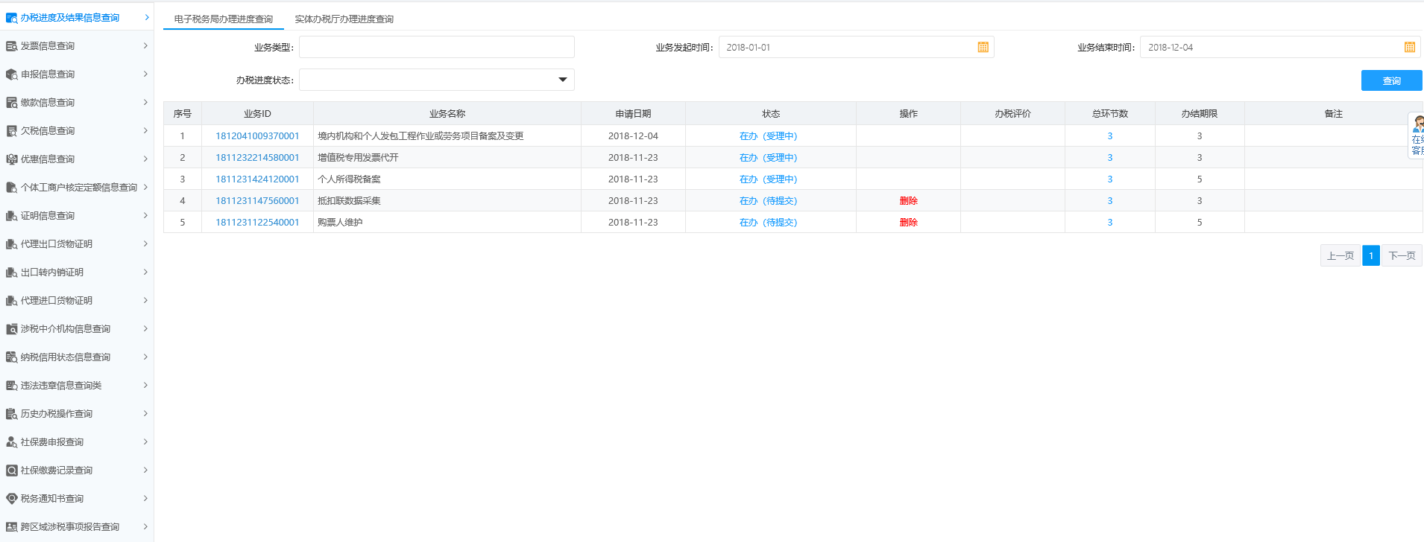Open the calendar icon for 业务结束时间
1424x542 pixels.
pyautogui.click(x=1409, y=47)
